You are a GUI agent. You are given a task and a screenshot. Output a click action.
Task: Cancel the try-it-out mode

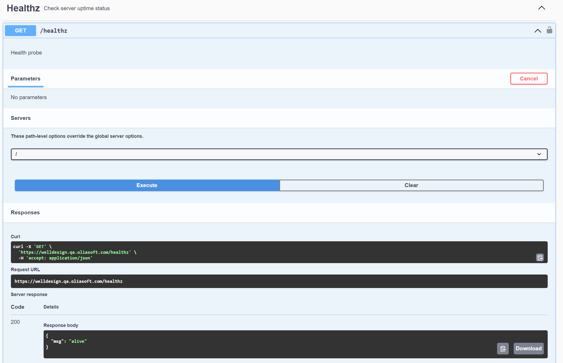pos(529,79)
